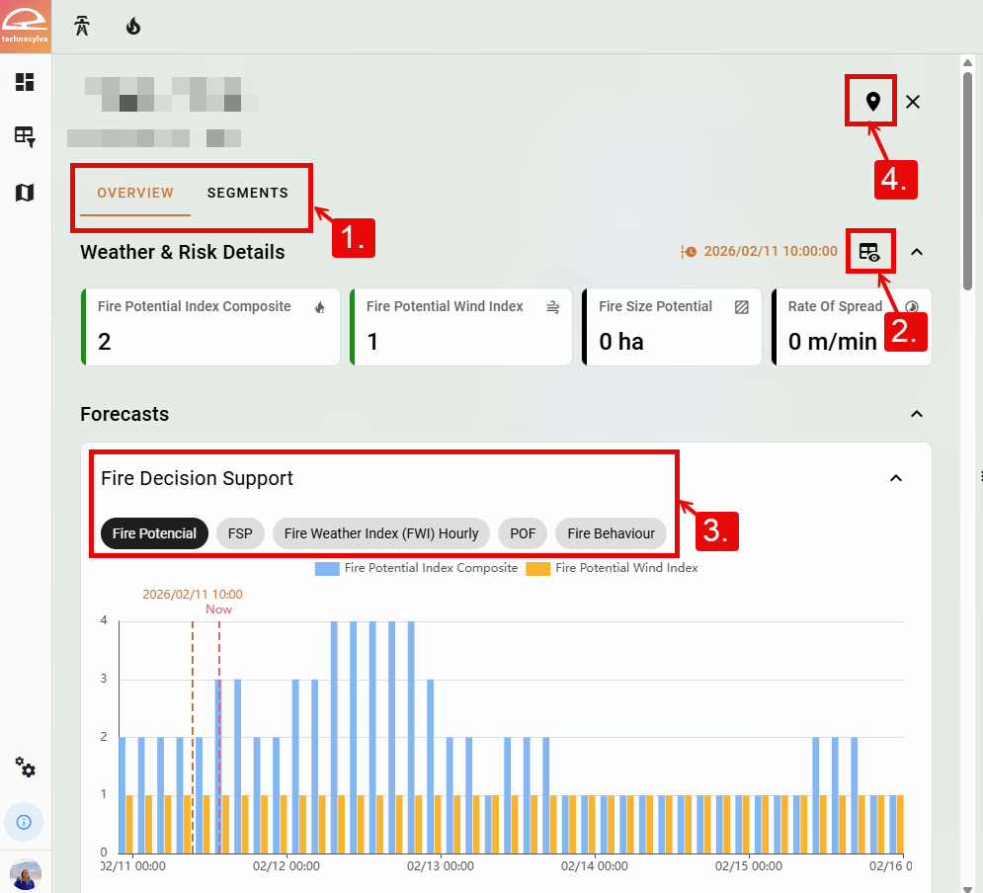The width and height of the screenshot is (983, 893).
Task: Collapse the Weather & Risk Details section
Action: tap(917, 252)
